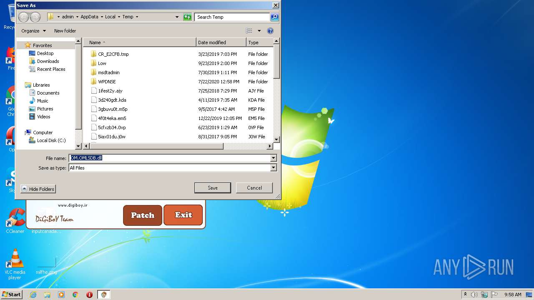This screenshot has width=534, height=300.
Task: Open dialog help question-mark icon
Action: [270, 31]
